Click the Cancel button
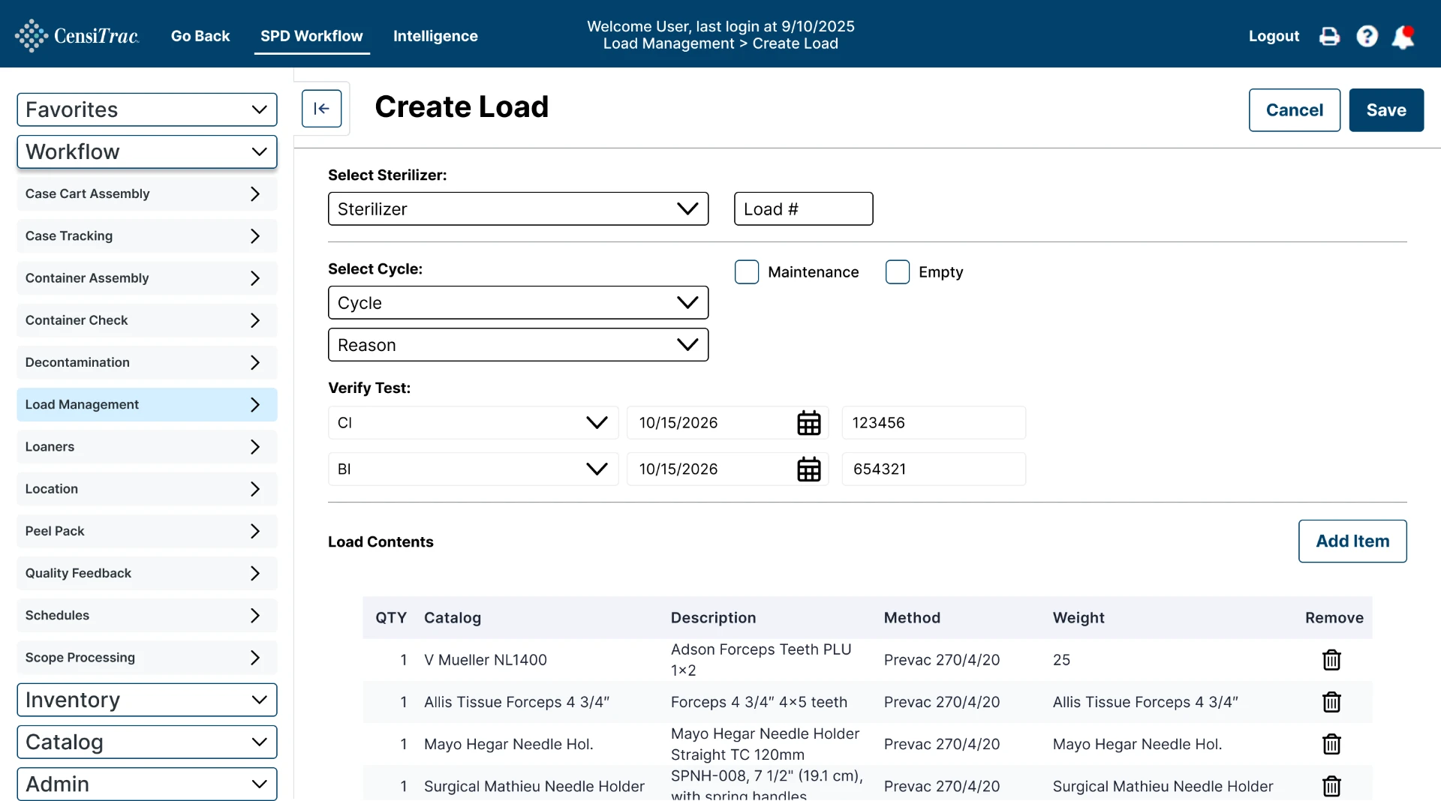This screenshot has width=1441, height=801. (1295, 110)
